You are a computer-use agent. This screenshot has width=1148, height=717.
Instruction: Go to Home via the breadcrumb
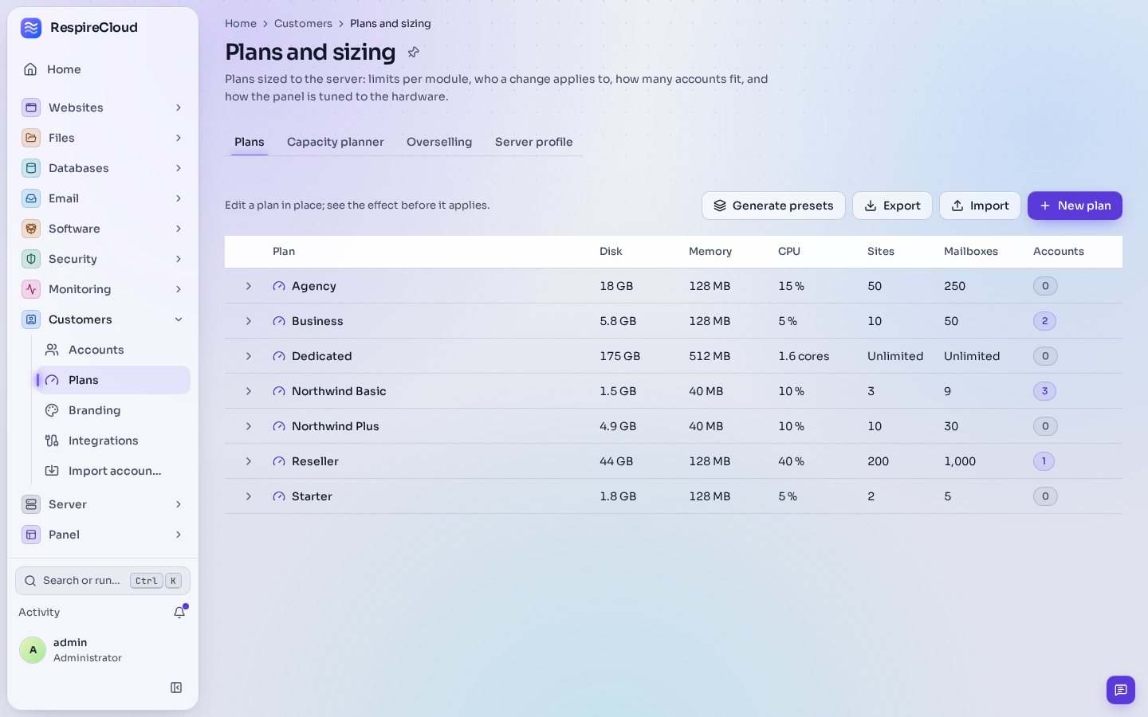point(241,24)
